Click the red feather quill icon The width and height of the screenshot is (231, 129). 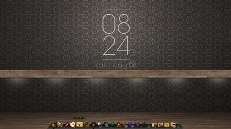pyautogui.click(x=143, y=125)
